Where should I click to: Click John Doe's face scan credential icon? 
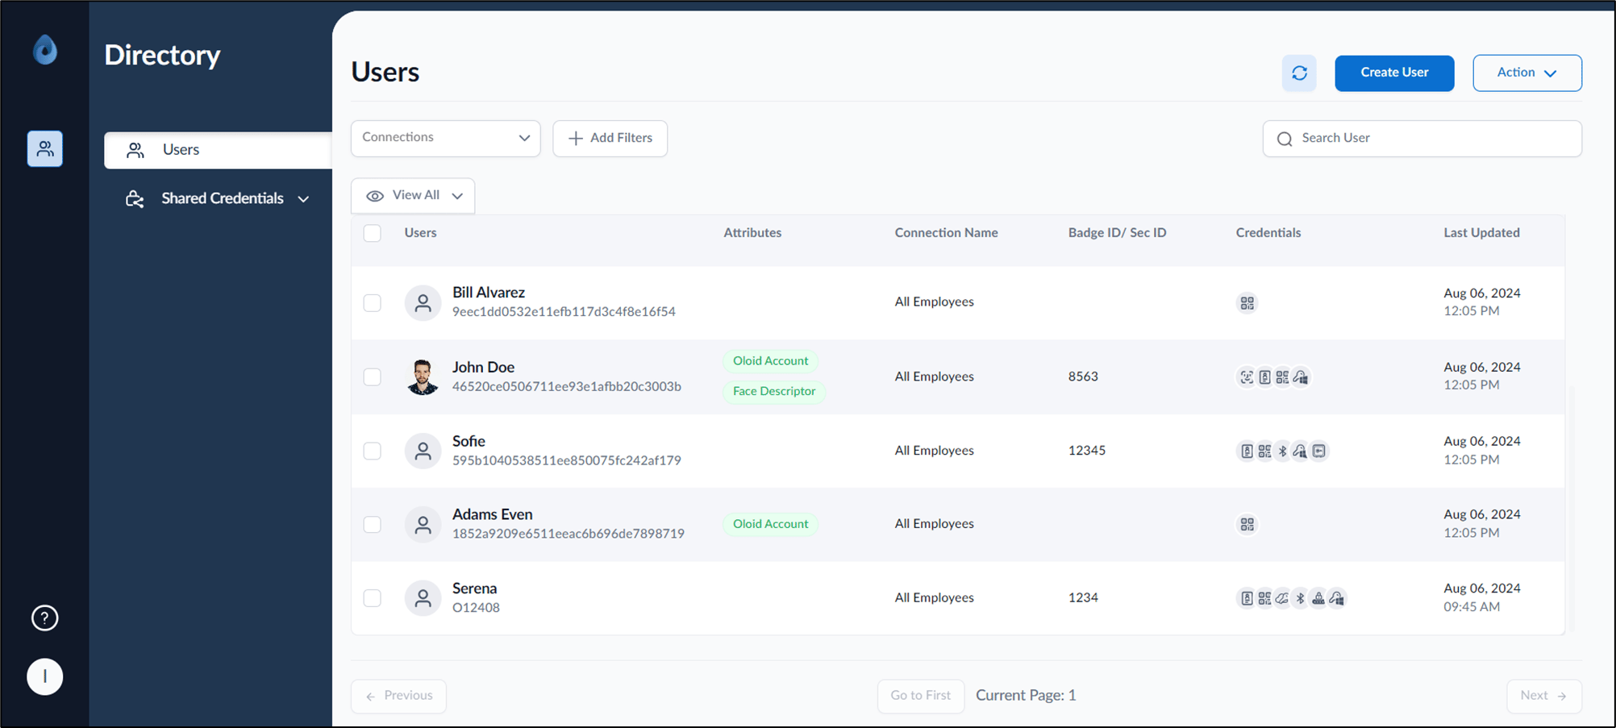coord(1247,377)
